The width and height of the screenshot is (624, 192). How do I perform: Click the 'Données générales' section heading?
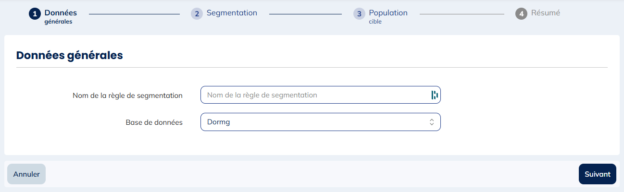pyautogui.click(x=70, y=55)
